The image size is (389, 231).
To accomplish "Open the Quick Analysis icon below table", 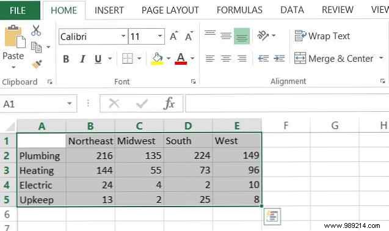I will pos(272,216).
